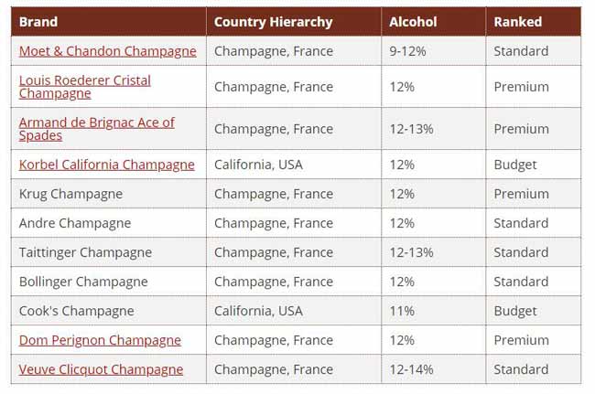Open the Armand de Brignac Ace of Spades link
The image size is (595, 394).
pos(97,129)
